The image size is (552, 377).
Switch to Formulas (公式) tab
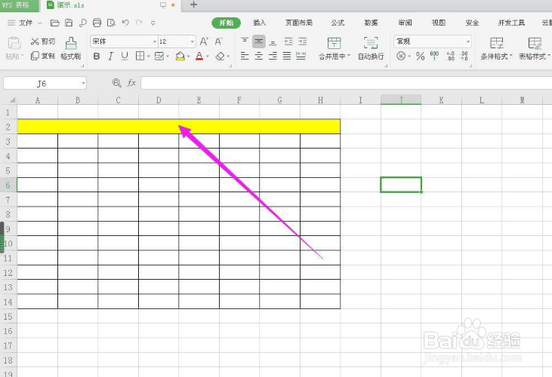(338, 23)
